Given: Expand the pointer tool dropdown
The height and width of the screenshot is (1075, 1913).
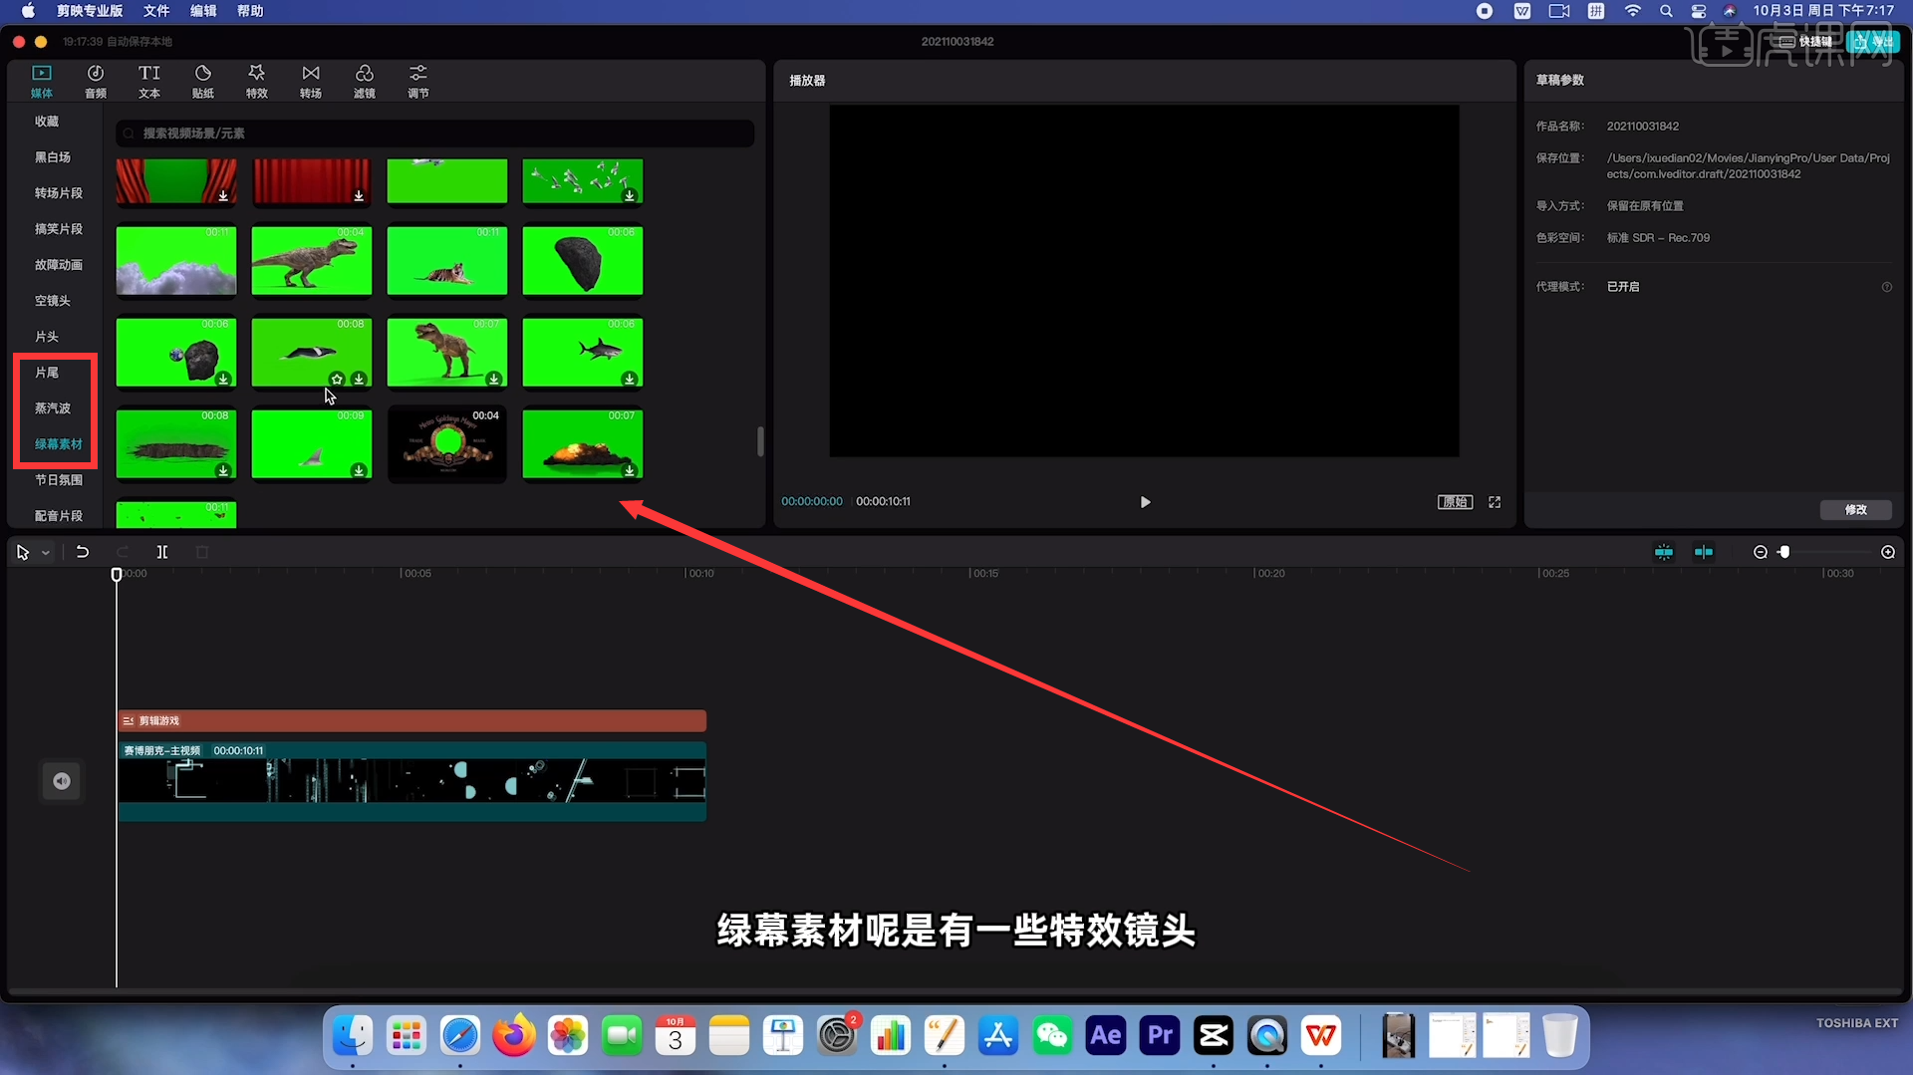Looking at the screenshot, I should click(x=45, y=553).
